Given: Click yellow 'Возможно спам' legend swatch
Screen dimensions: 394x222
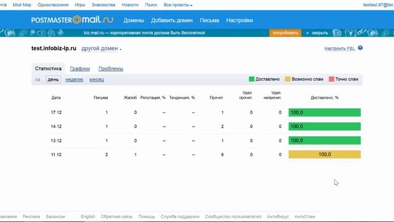Looking at the screenshot, I should click(x=287, y=79).
